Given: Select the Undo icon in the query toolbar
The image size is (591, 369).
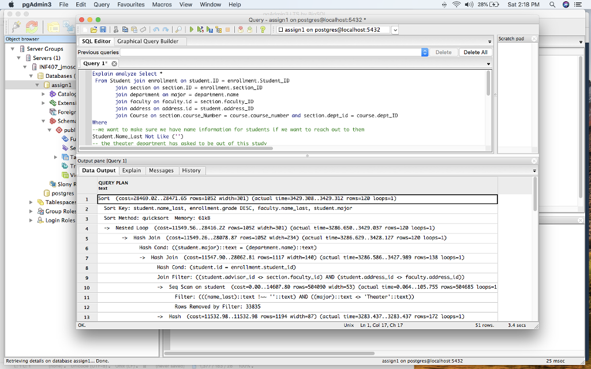Looking at the screenshot, I should [157, 29].
